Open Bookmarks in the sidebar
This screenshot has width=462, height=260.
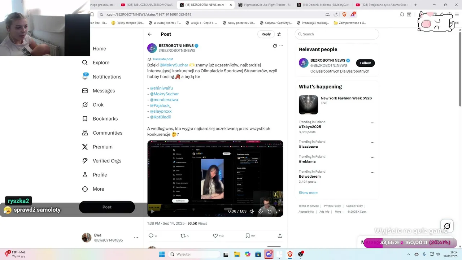click(100, 119)
